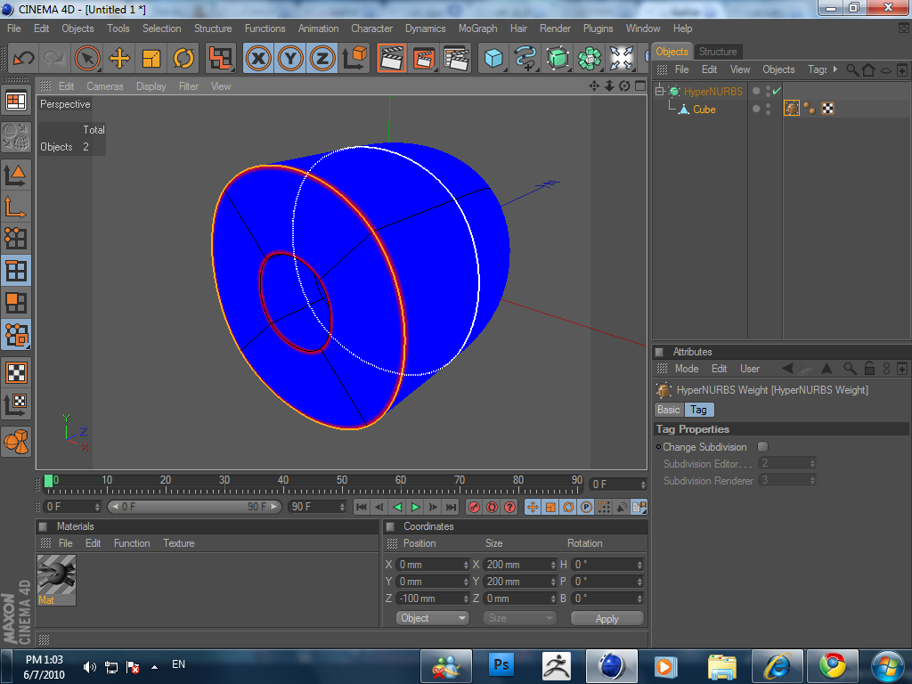Select the Object Axis tool
Screen dimensions: 912x684
point(16,206)
